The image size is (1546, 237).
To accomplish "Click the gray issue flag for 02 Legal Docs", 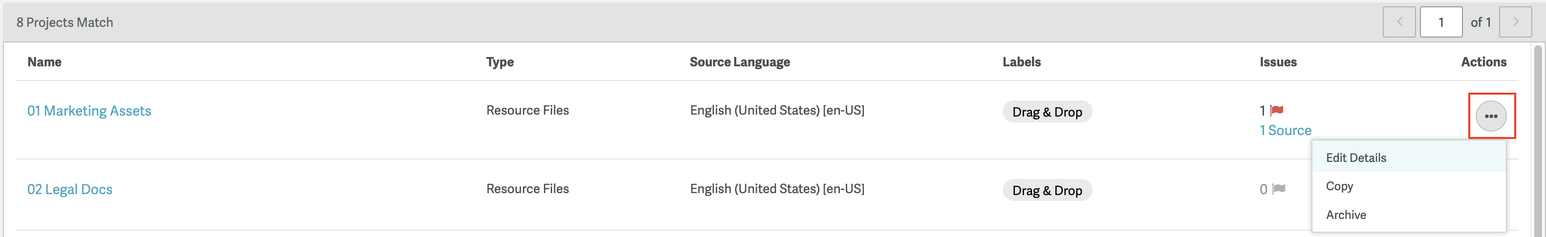I will click(x=1279, y=189).
